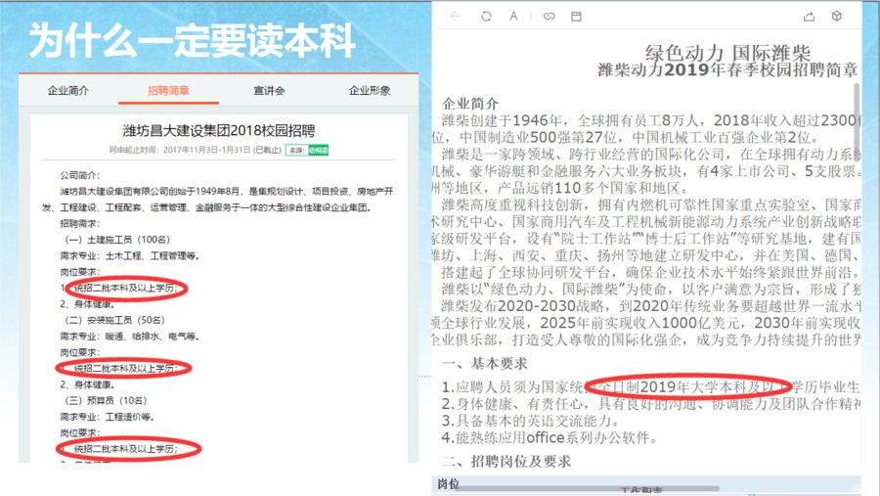
Task: Click the line (二) 安装施工员 (50名)
Action: [x=115, y=320]
